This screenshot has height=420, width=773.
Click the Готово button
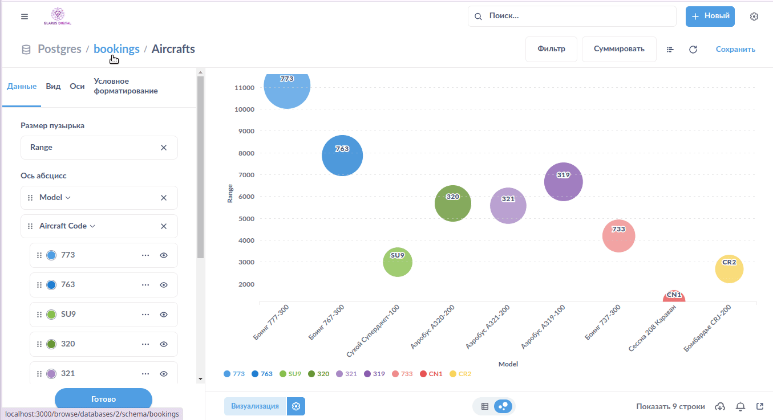pyautogui.click(x=103, y=399)
